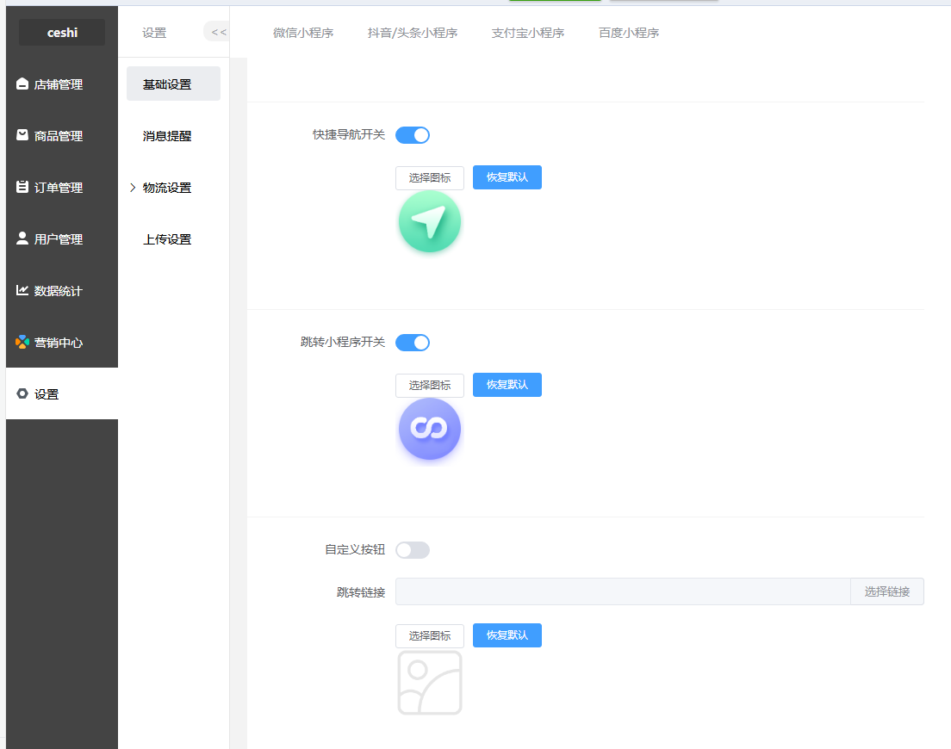Click the 设置 gear icon in sidebar
Screen dimensions: 951x749
[22, 393]
